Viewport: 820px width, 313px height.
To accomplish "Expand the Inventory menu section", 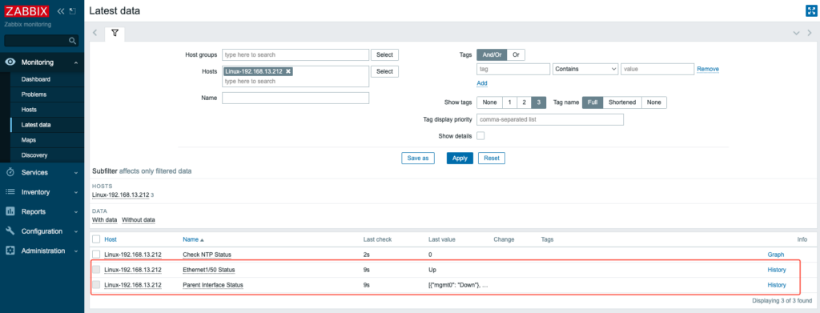I will [76, 192].
